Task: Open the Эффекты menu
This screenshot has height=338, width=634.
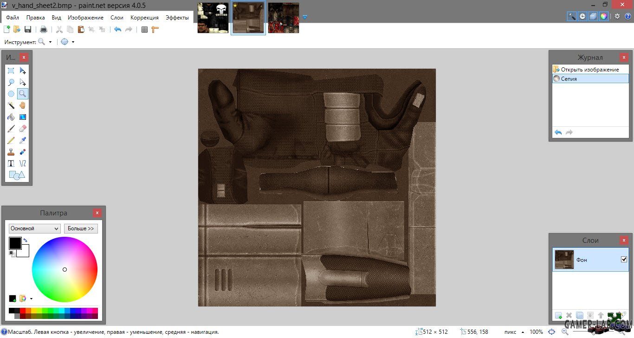Action: click(x=177, y=18)
